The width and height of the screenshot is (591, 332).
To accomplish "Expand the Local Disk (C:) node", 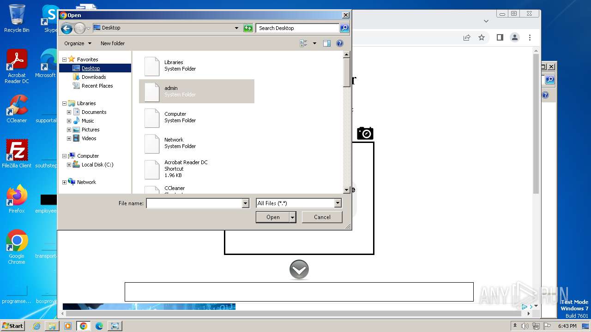I will tap(69, 165).
